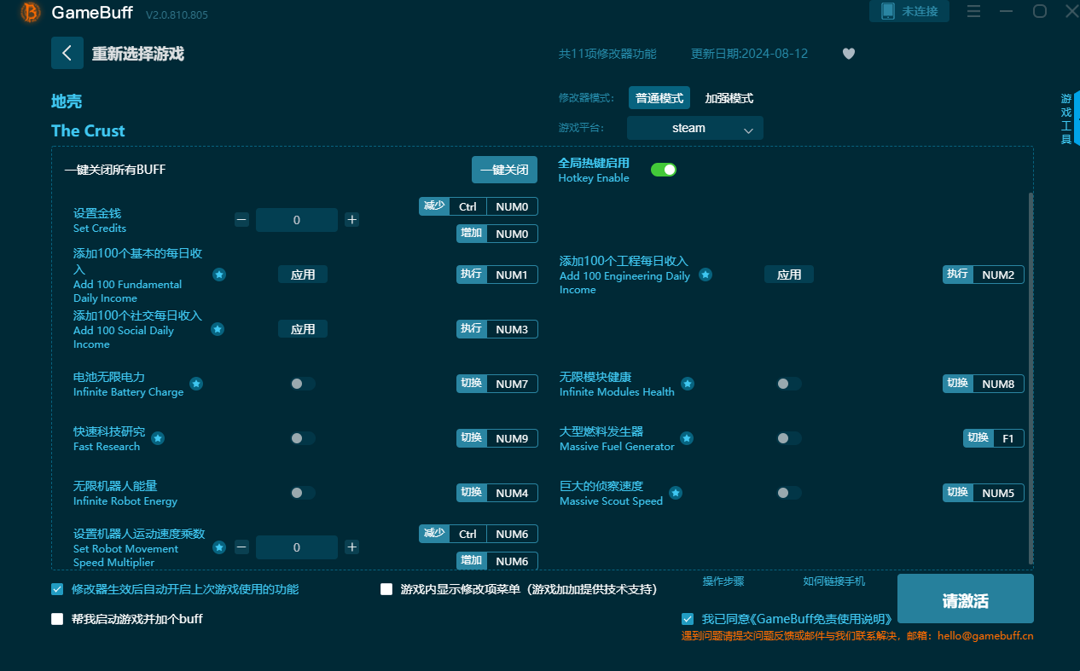
Task: Open the steam game platform dropdown
Action: coord(694,127)
